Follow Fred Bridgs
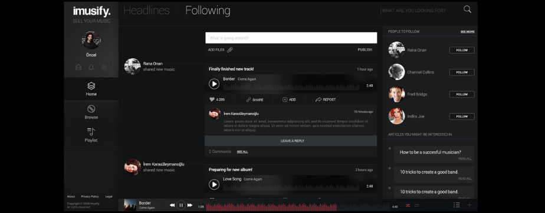545x213 pixels. click(462, 94)
